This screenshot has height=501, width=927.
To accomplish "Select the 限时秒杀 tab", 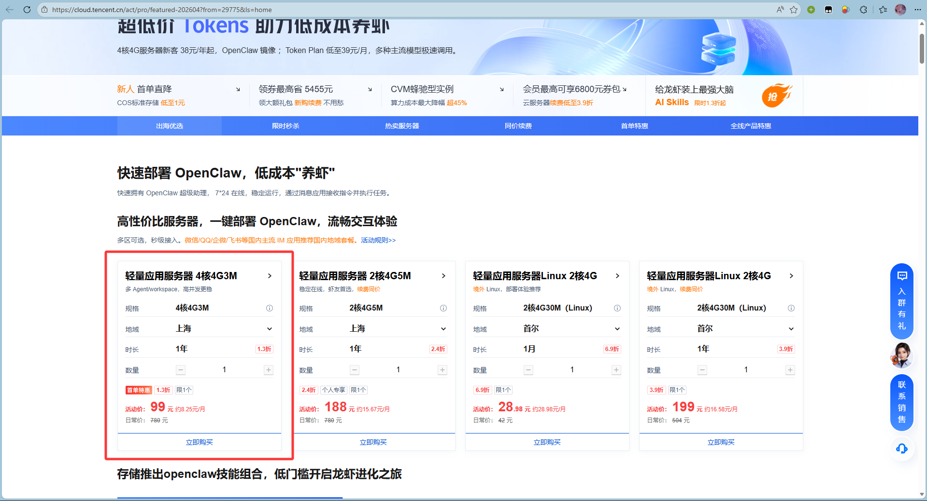I will click(285, 126).
